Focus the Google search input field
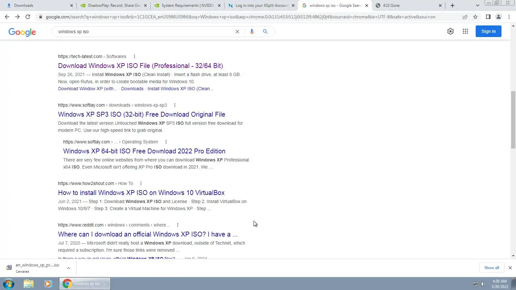The height and width of the screenshot is (290, 516). point(145,32)
